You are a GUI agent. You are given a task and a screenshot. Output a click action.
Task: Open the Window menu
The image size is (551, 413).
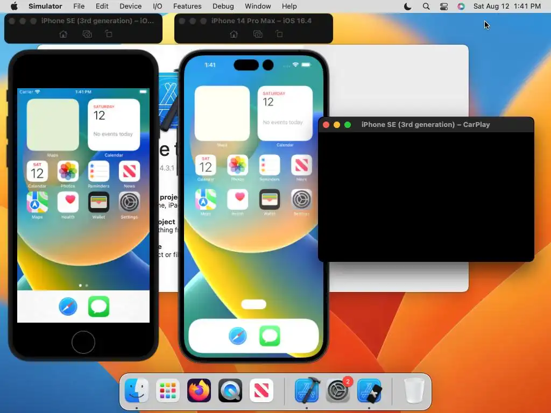[x=258, y=6]
